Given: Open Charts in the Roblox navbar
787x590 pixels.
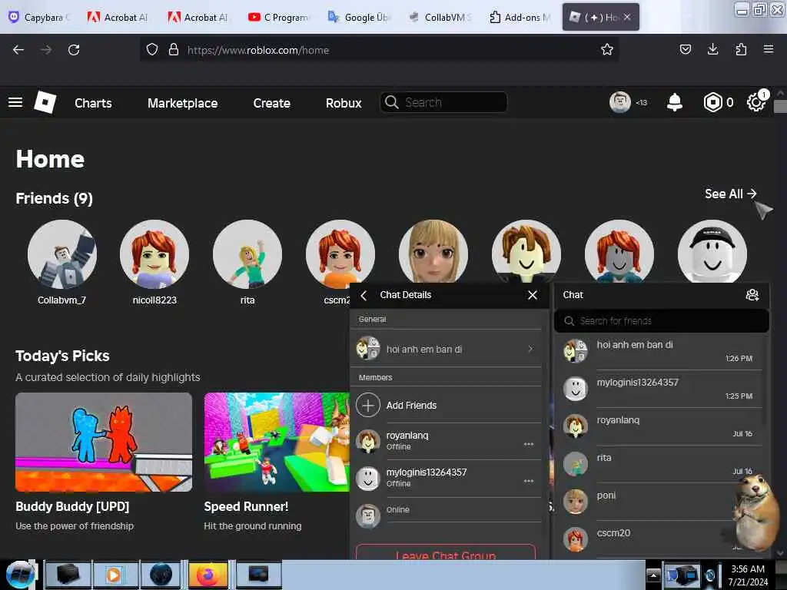Looking at the screenshot, I should 93,103.
